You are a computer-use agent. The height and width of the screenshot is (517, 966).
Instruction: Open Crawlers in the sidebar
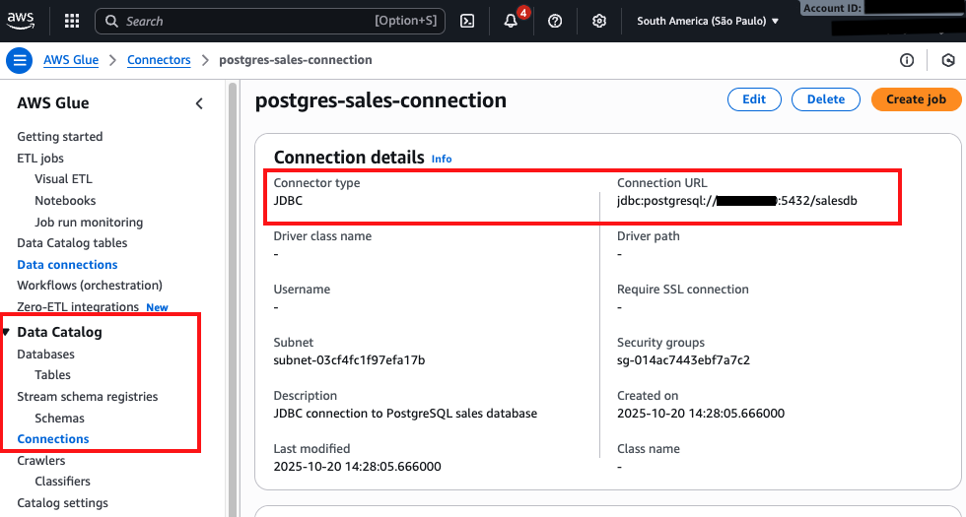click(40, 461)
